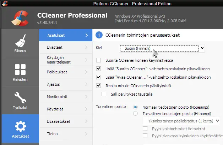
Task: Open the Monitorointi settings page
Action: (x=66, y=97)
